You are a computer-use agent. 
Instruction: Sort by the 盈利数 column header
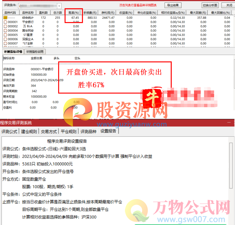[43, 13]
